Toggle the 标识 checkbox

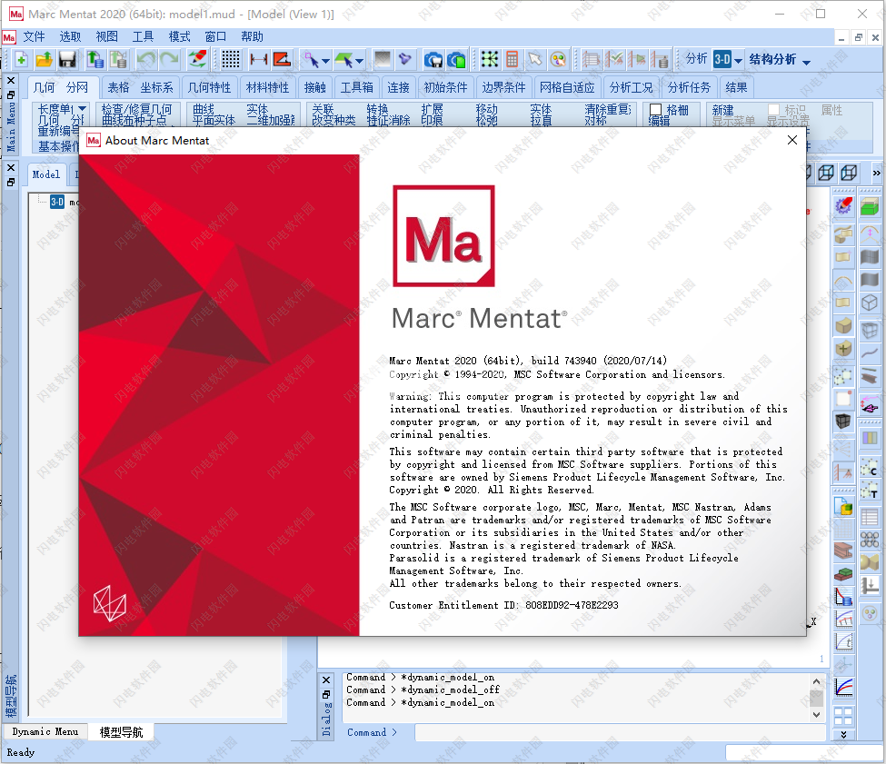pos(773,110)
